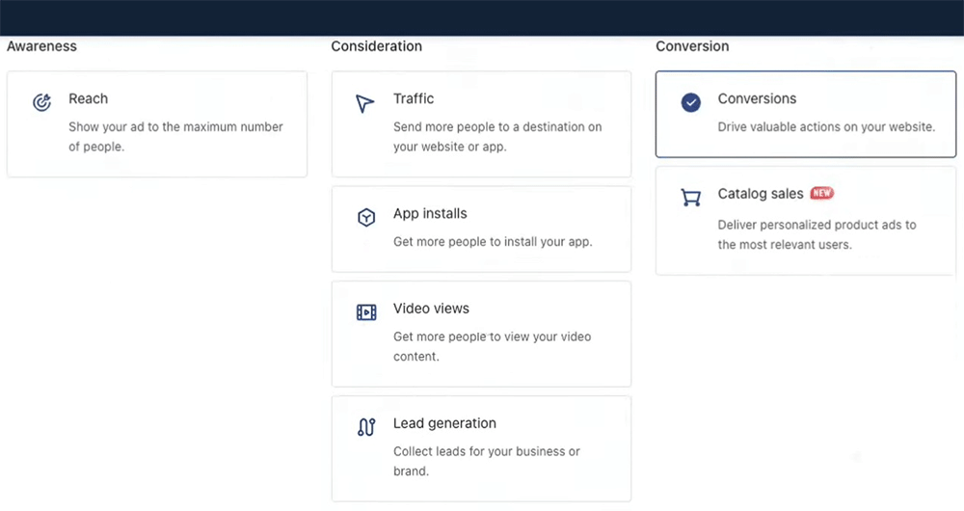Click the blue checkmark on Conversions
The height and width of the screenshot is (511, 964).
[x=690, y=102]
